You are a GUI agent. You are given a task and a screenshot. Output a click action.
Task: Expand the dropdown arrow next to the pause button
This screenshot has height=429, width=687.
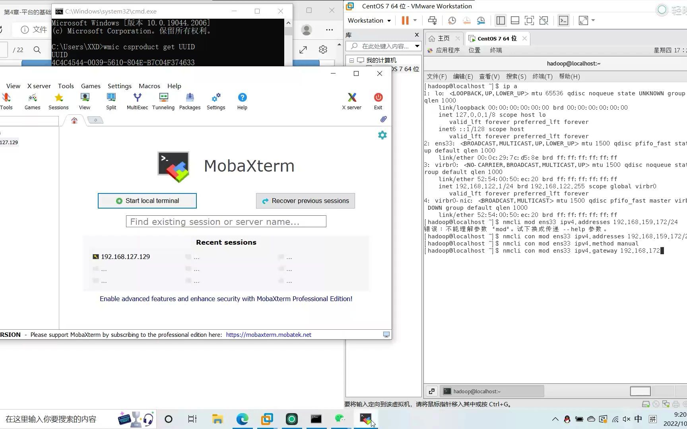[x=415, y=21]
